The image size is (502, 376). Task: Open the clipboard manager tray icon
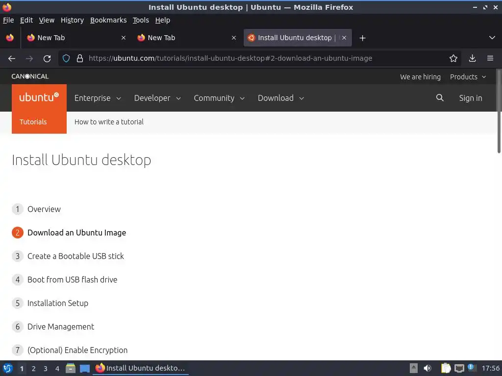446,368
